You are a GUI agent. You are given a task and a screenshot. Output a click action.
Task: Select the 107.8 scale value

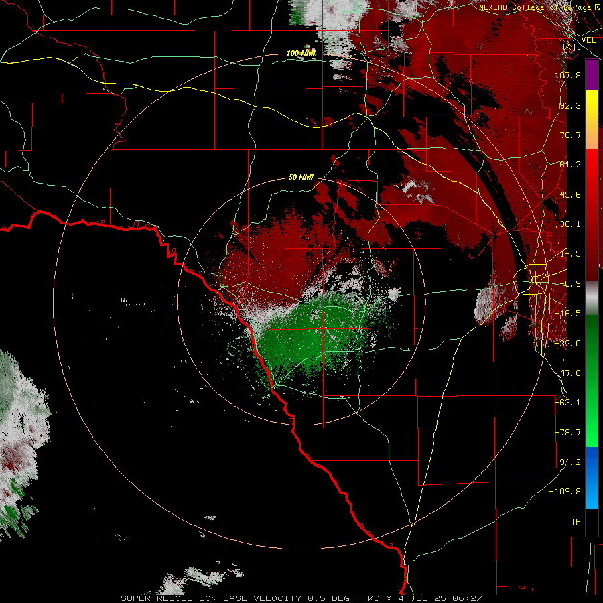[567, 75]
